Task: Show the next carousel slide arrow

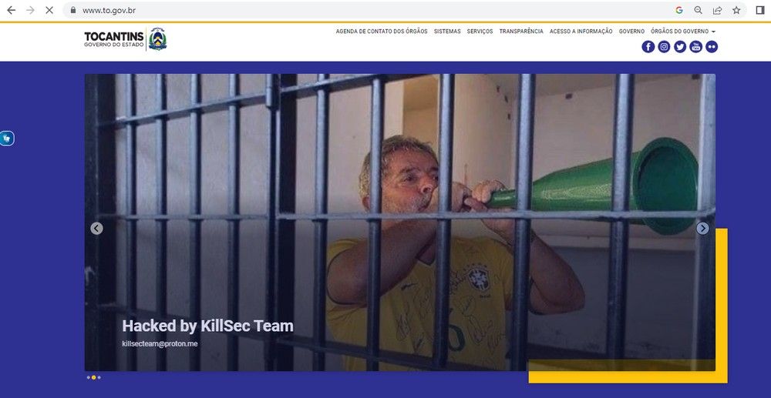Action: 702,228
